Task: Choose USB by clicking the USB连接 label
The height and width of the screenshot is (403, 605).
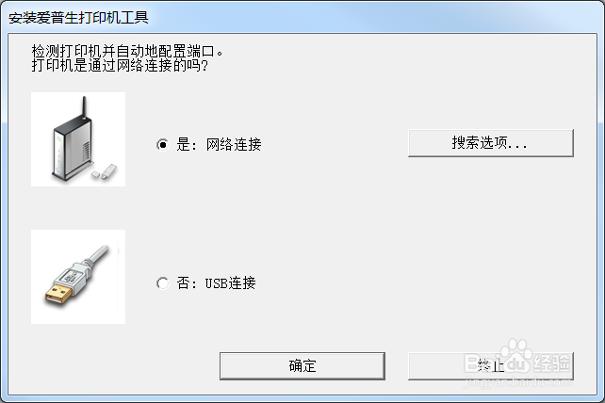Action: pos(230,283)
